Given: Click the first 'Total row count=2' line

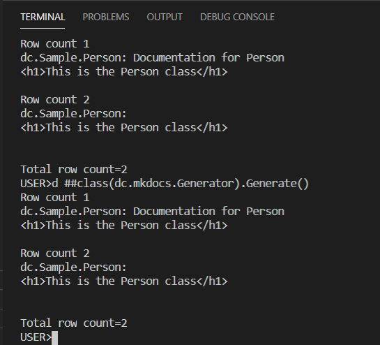Looking at the screenshot, I should [74, 170].
